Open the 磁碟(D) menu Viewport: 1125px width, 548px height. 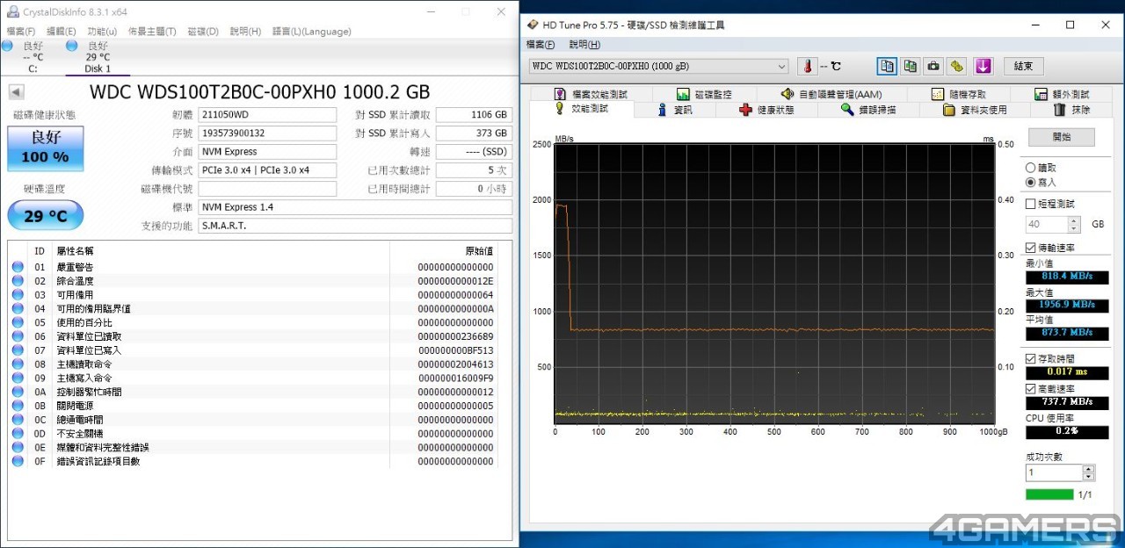pos(203,32)
